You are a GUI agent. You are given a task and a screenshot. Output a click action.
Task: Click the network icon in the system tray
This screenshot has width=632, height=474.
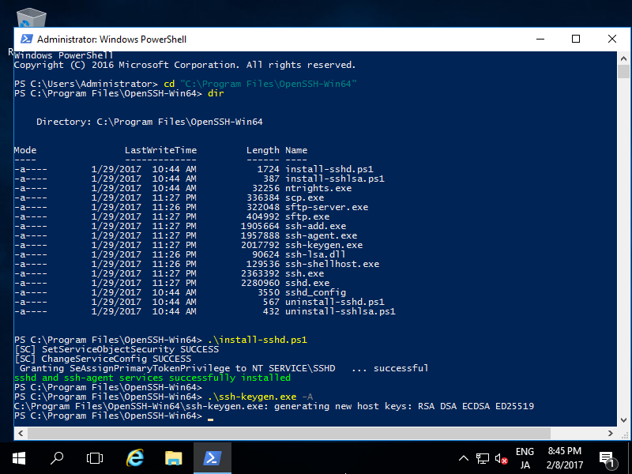483,458
